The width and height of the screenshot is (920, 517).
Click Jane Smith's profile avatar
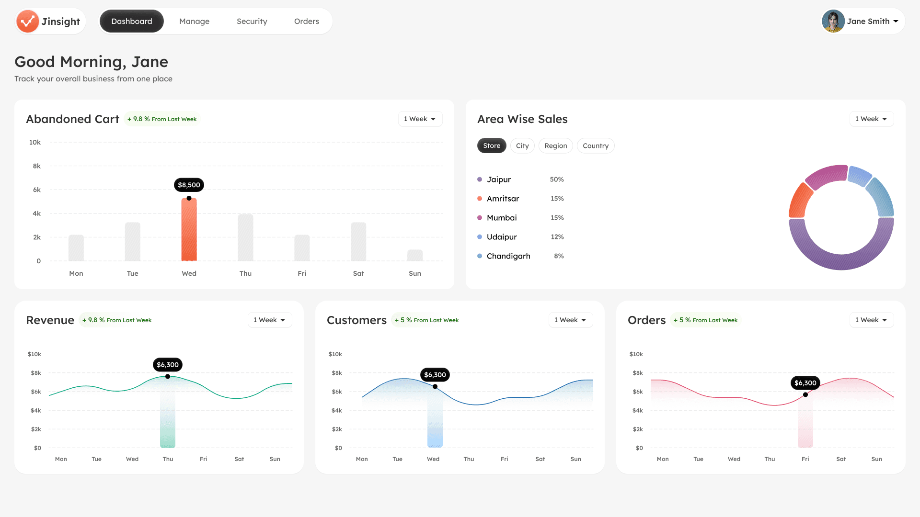[833, 21]
